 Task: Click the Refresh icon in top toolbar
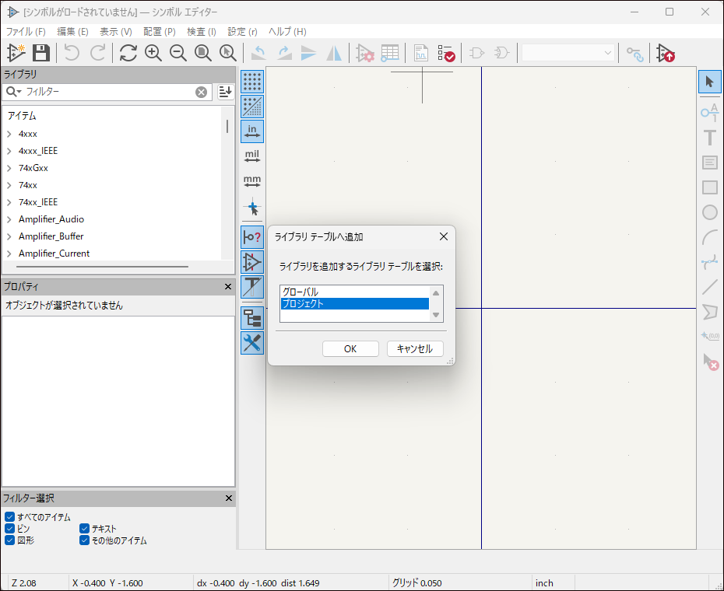[128, 53]
